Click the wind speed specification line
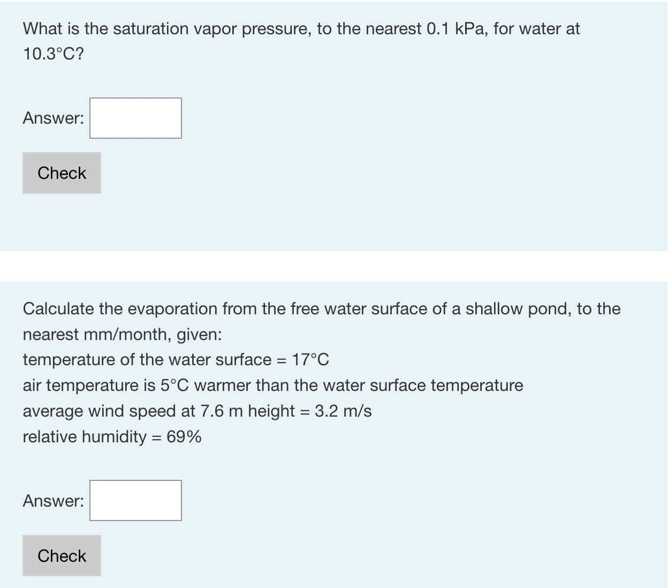The image size is (668, 588). pos(197,411)
